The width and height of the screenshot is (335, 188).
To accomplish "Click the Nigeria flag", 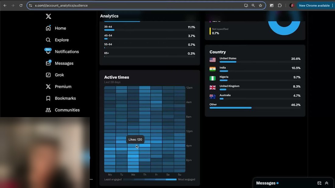I will [x=213, y=78].
